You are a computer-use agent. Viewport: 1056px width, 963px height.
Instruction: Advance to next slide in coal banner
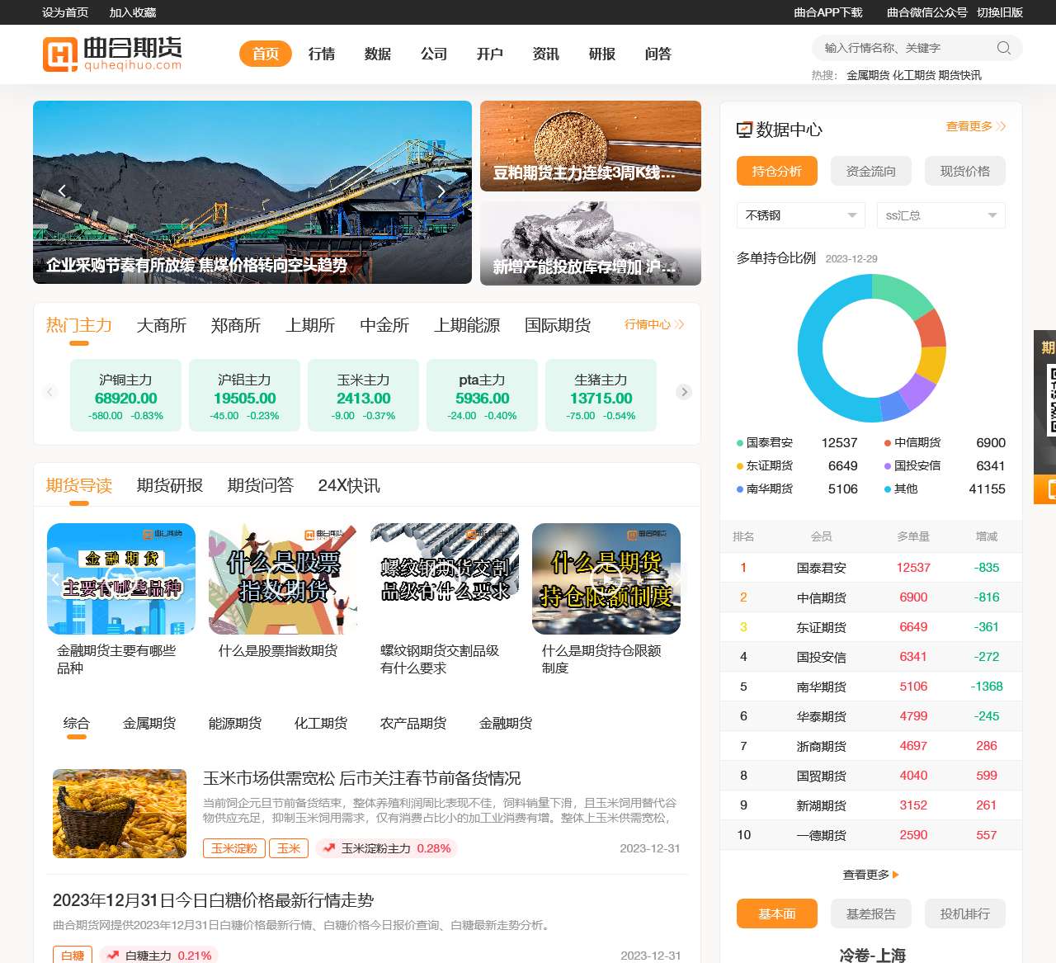pyautogui.click(x=441, y=191)
